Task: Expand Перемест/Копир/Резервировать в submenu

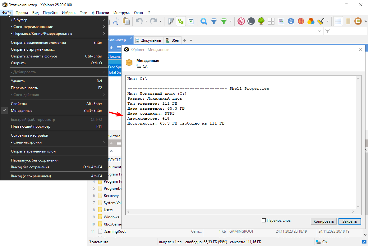Action: pos(54,34)
